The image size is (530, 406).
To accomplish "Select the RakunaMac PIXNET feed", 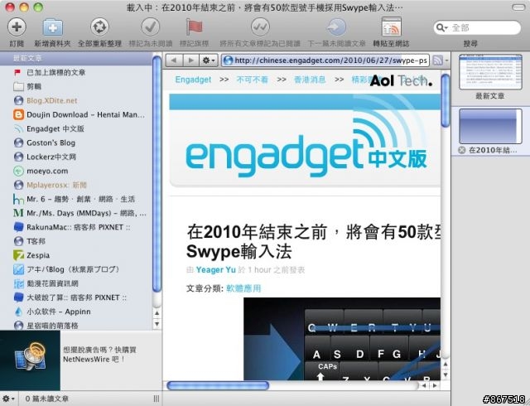I will click(x=76, y=227).
